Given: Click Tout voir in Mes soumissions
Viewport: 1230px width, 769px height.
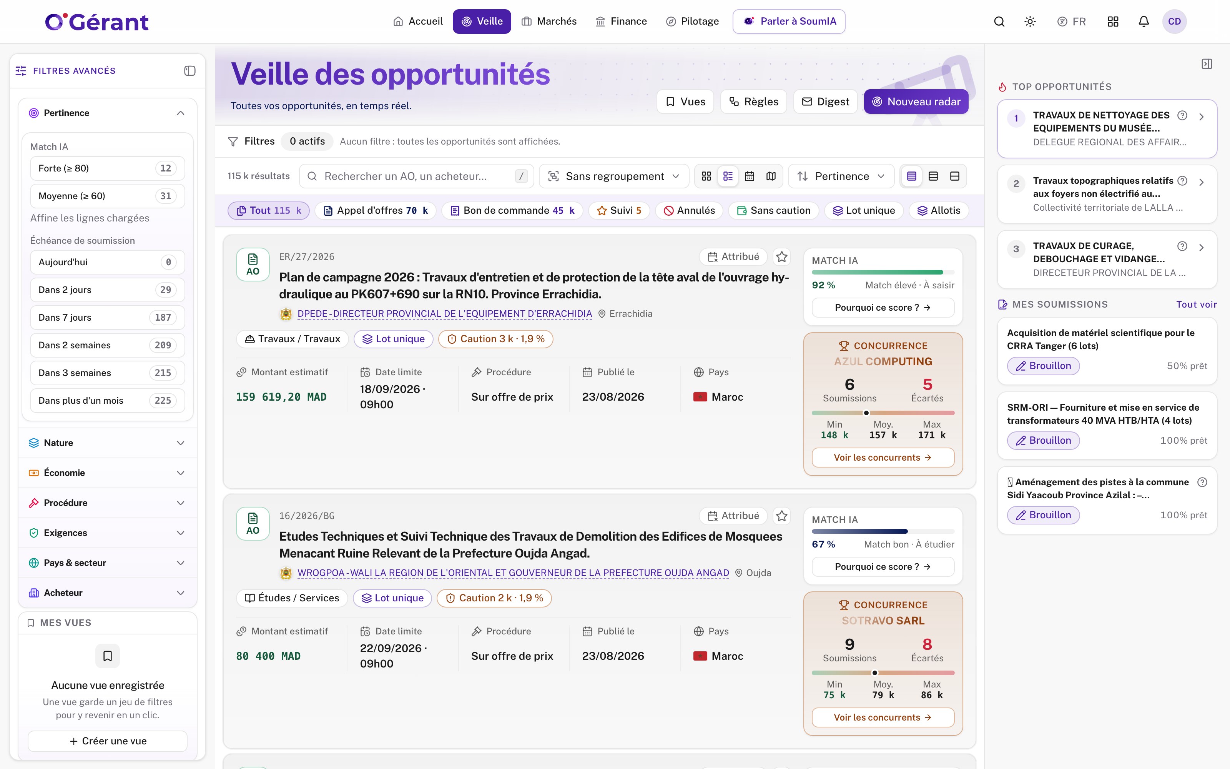Looking at the screenshot, I should [1196, 305].
